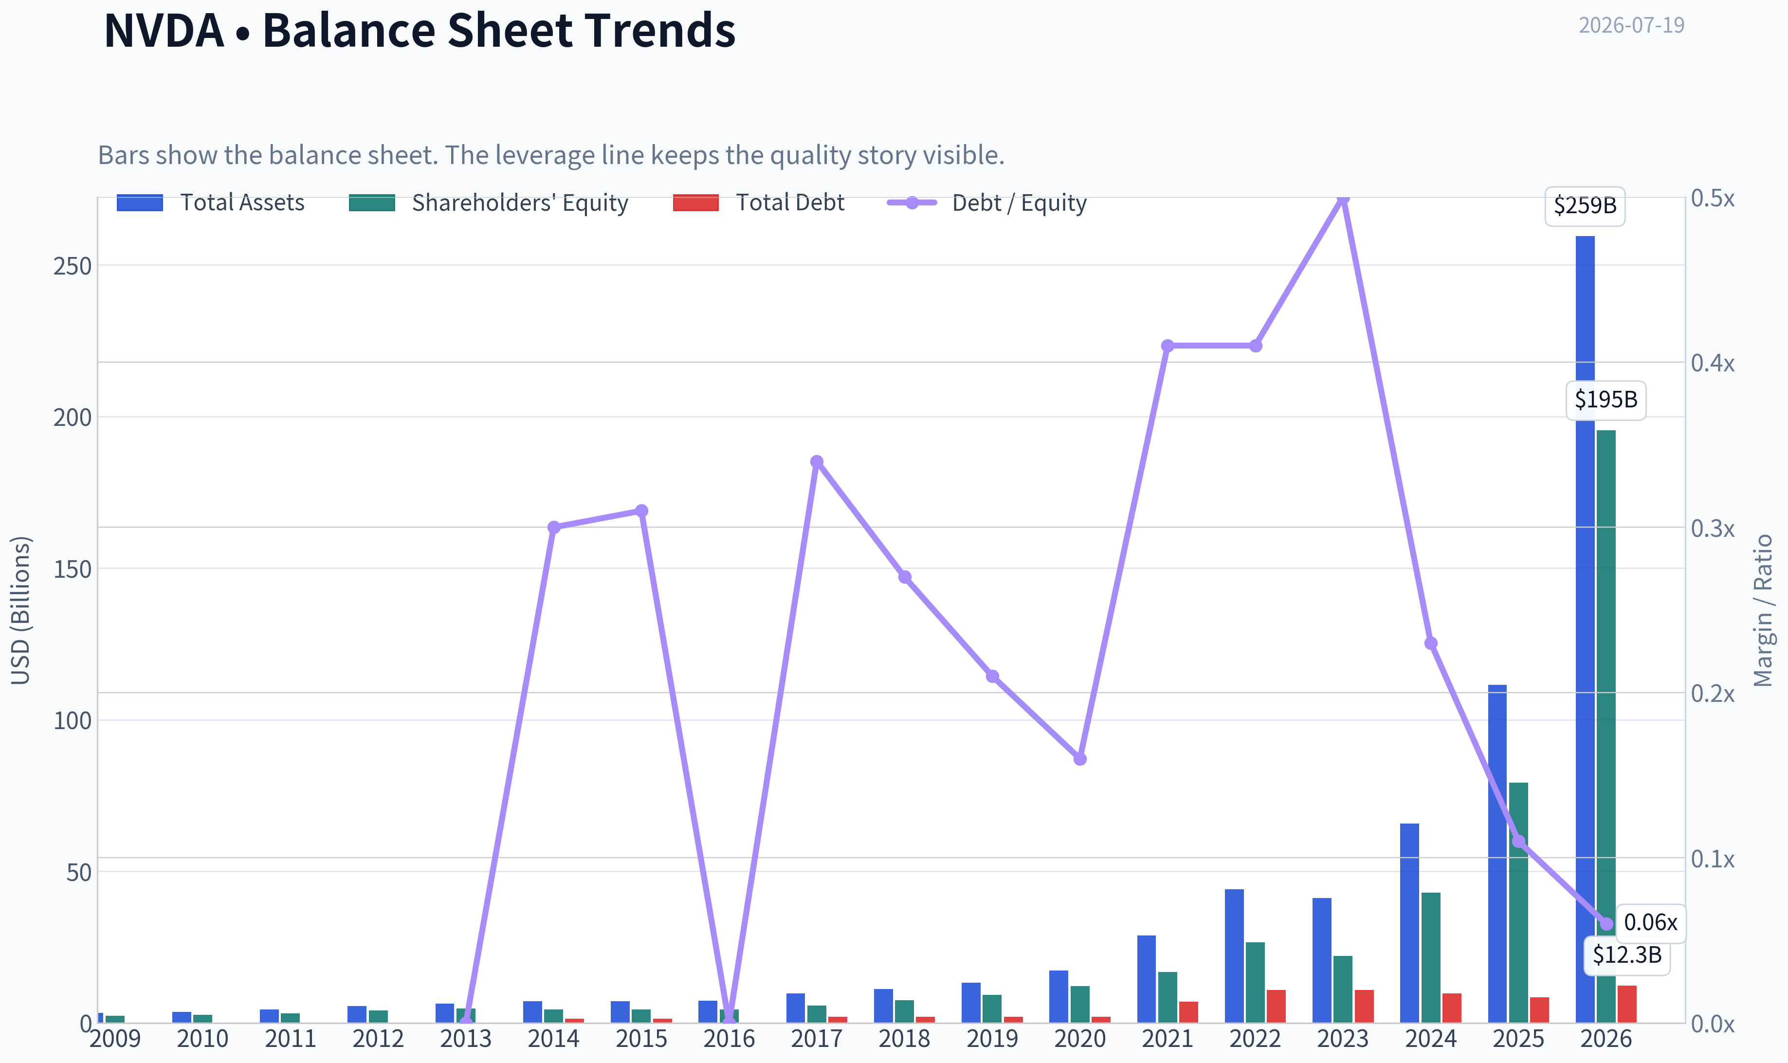Toggle the Total Debt legend entry
The width and height of the screenshot is (1788, 1063).
[758, 202]
